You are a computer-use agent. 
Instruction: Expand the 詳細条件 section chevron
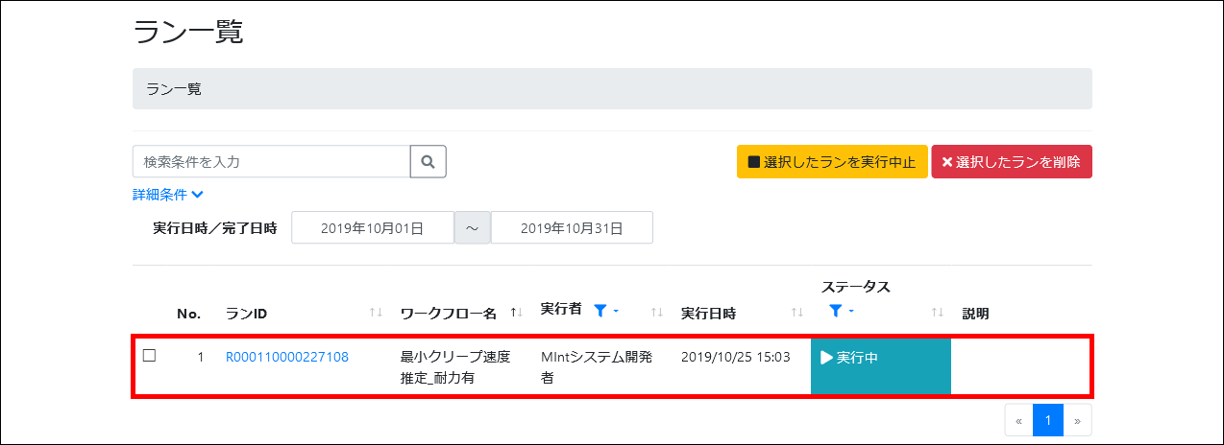coord(197,195)
